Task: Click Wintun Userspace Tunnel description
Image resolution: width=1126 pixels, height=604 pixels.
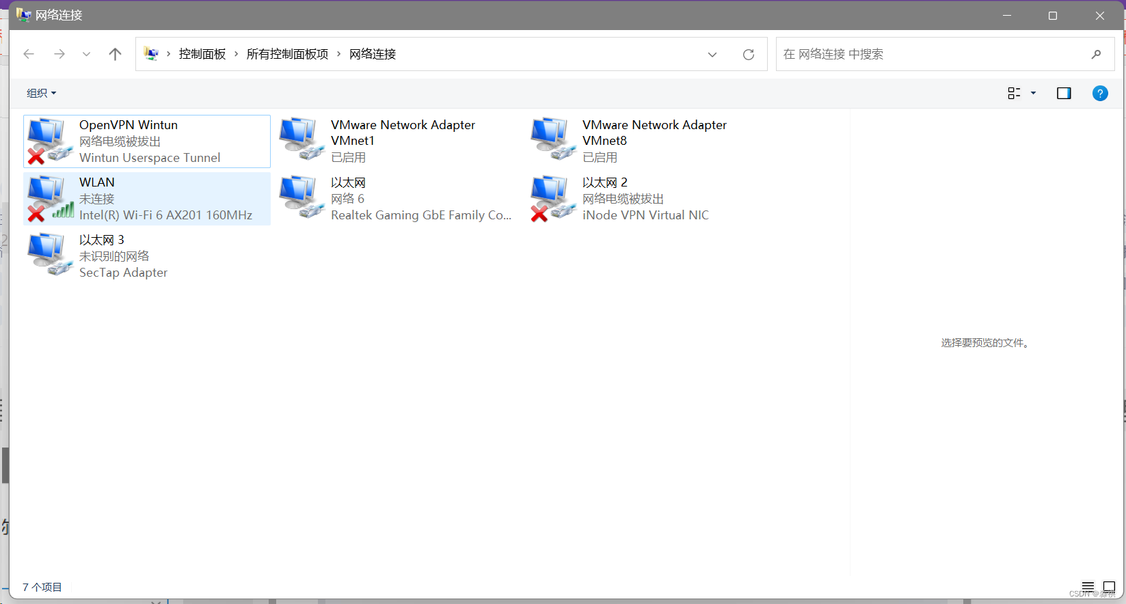Action: 150,158
